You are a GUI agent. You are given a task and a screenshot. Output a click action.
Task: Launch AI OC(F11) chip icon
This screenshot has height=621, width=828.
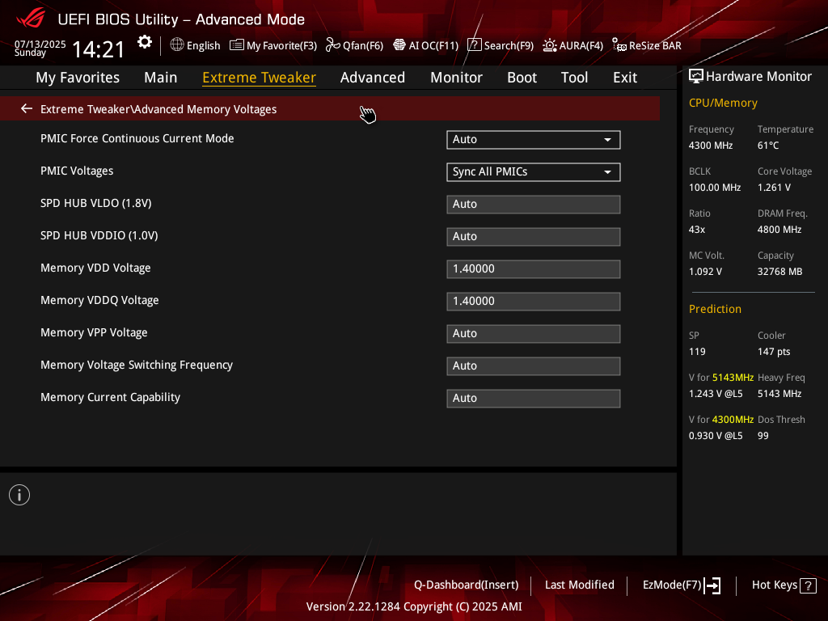[x=399, y=45]
